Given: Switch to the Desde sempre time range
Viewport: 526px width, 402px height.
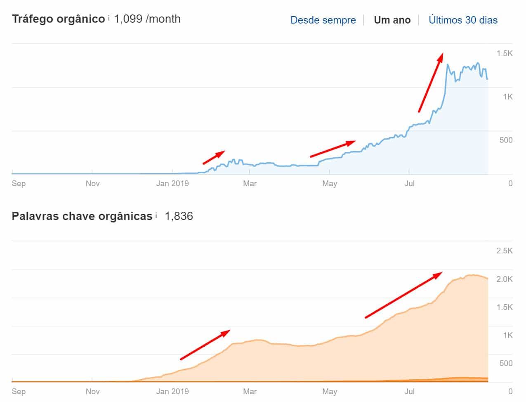Looking at the screenshot, I should [323, 20].
